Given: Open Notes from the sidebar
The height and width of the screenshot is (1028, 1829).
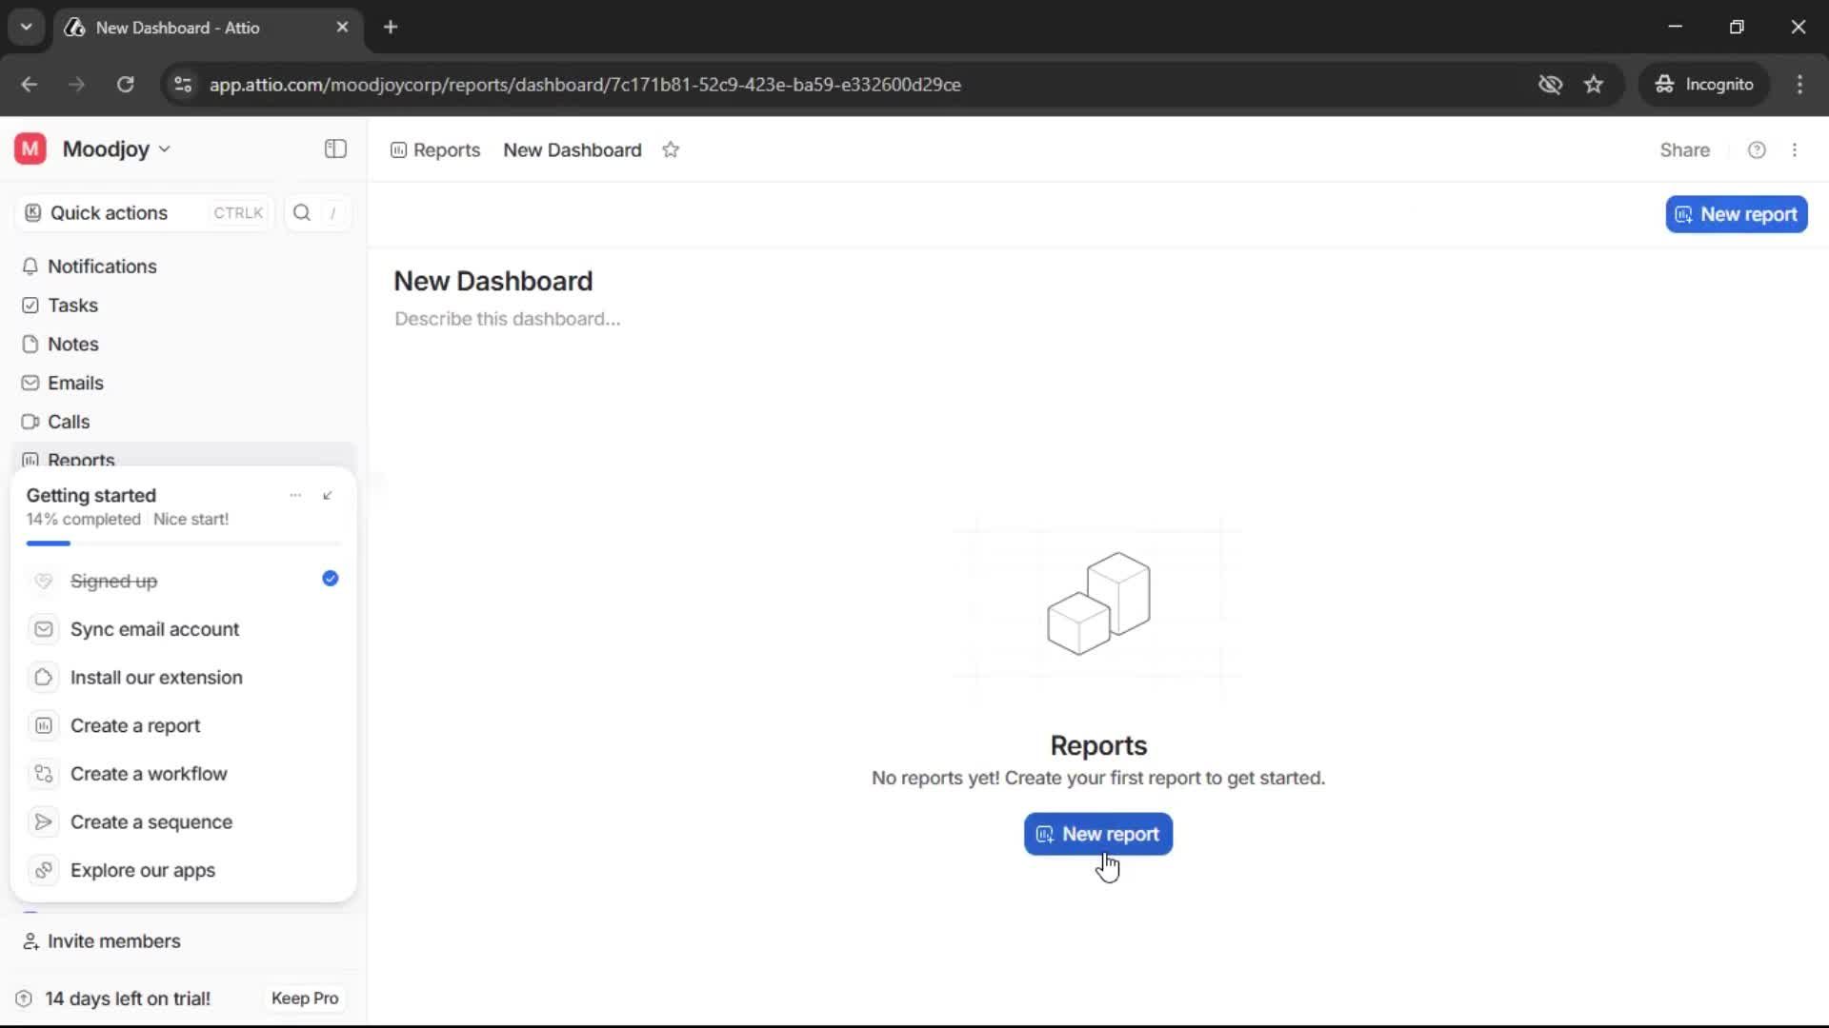Looking at the screenshot, I should pos(73,344).
